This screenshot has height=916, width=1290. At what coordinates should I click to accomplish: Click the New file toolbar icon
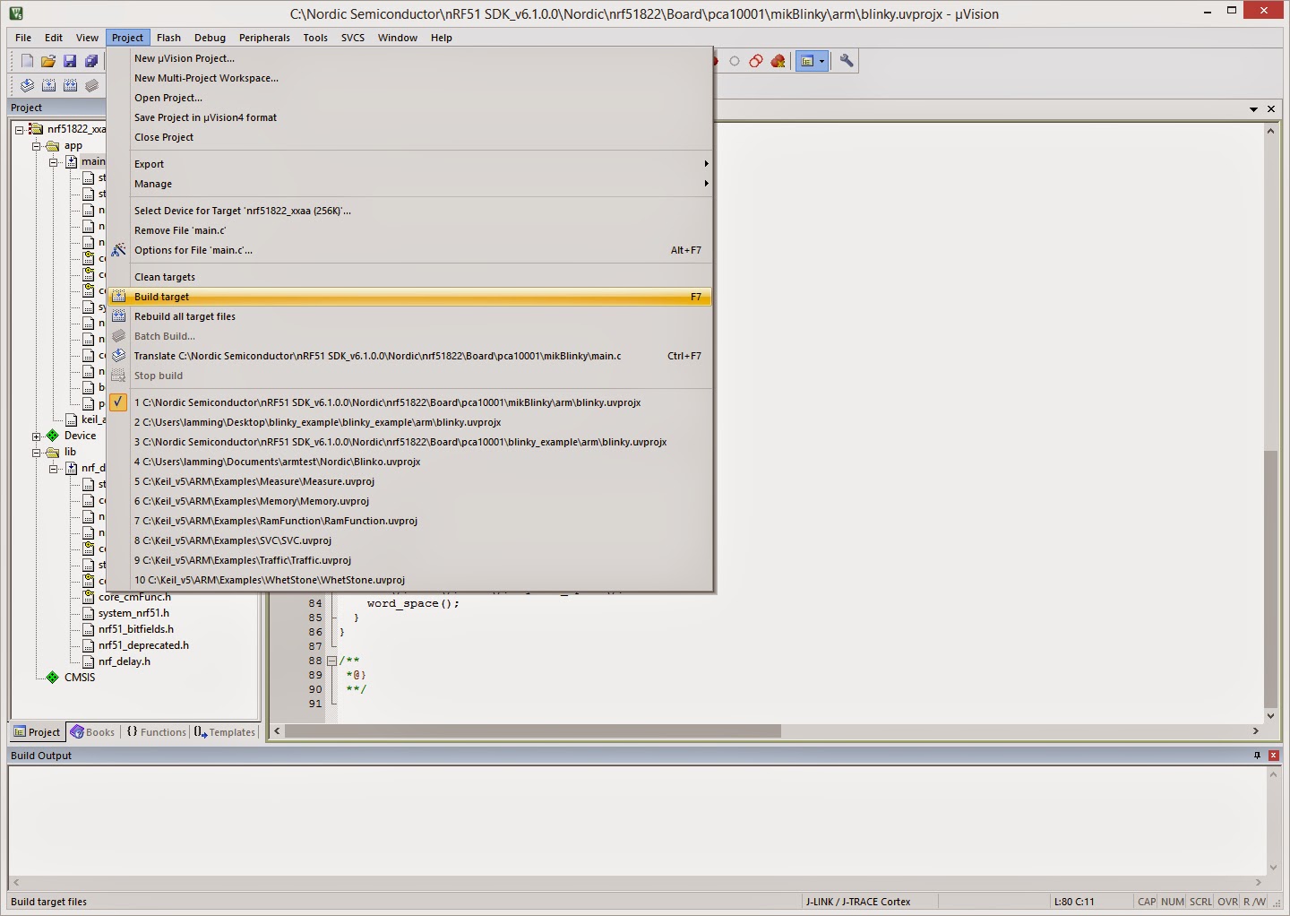(x=27, y=61)
